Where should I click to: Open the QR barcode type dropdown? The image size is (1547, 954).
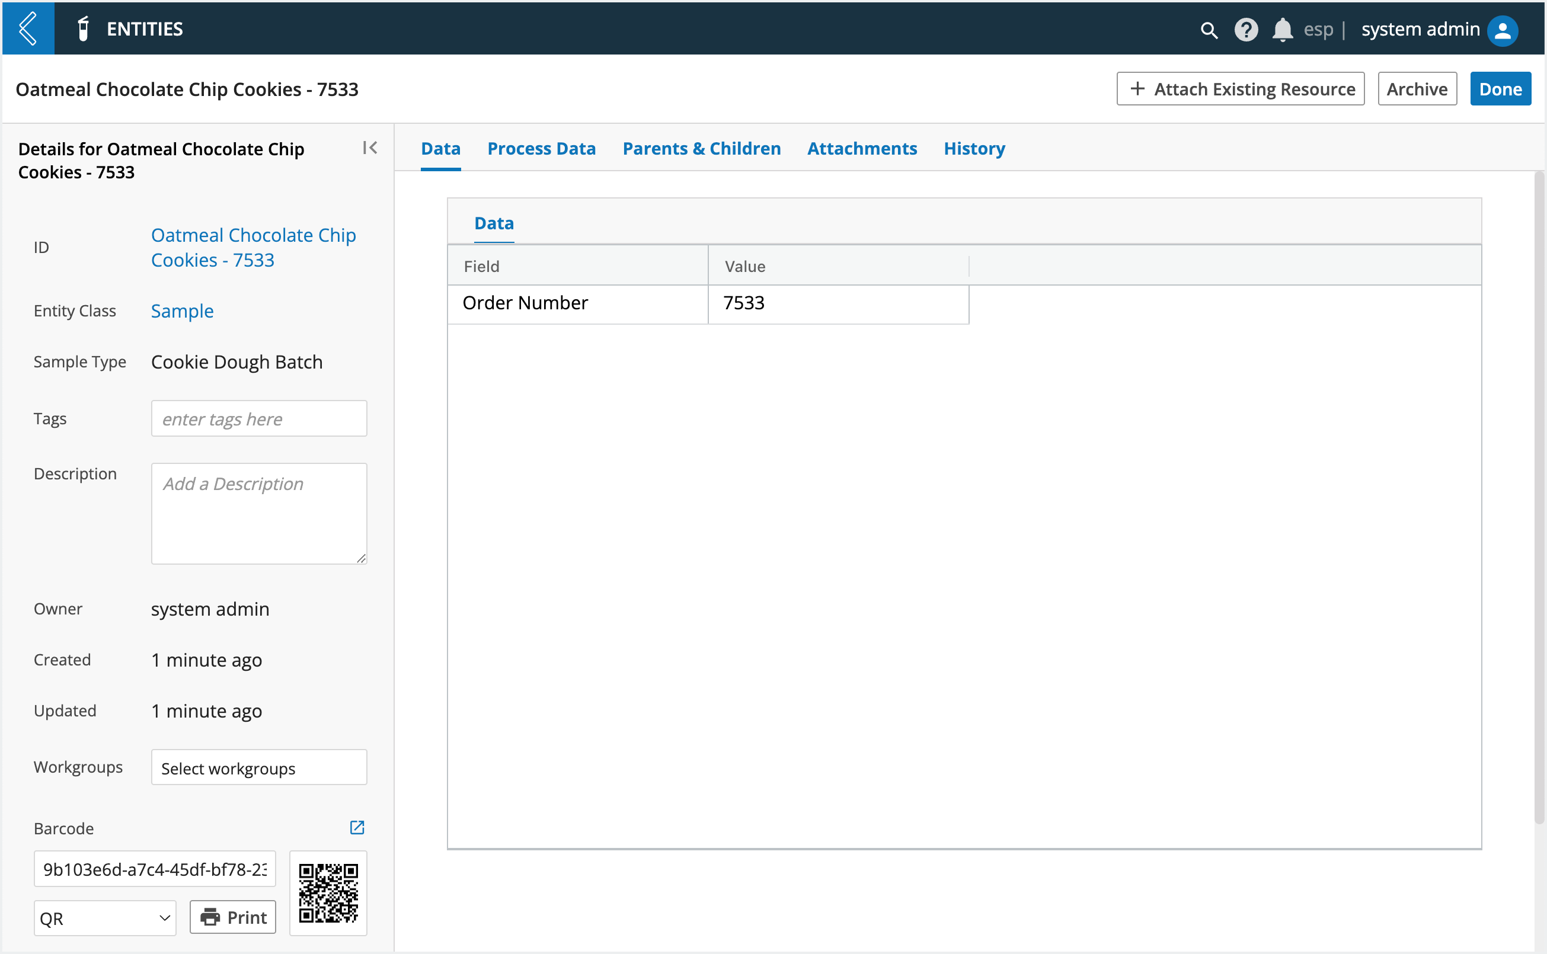pyautogui.click(x=105, y=918)
